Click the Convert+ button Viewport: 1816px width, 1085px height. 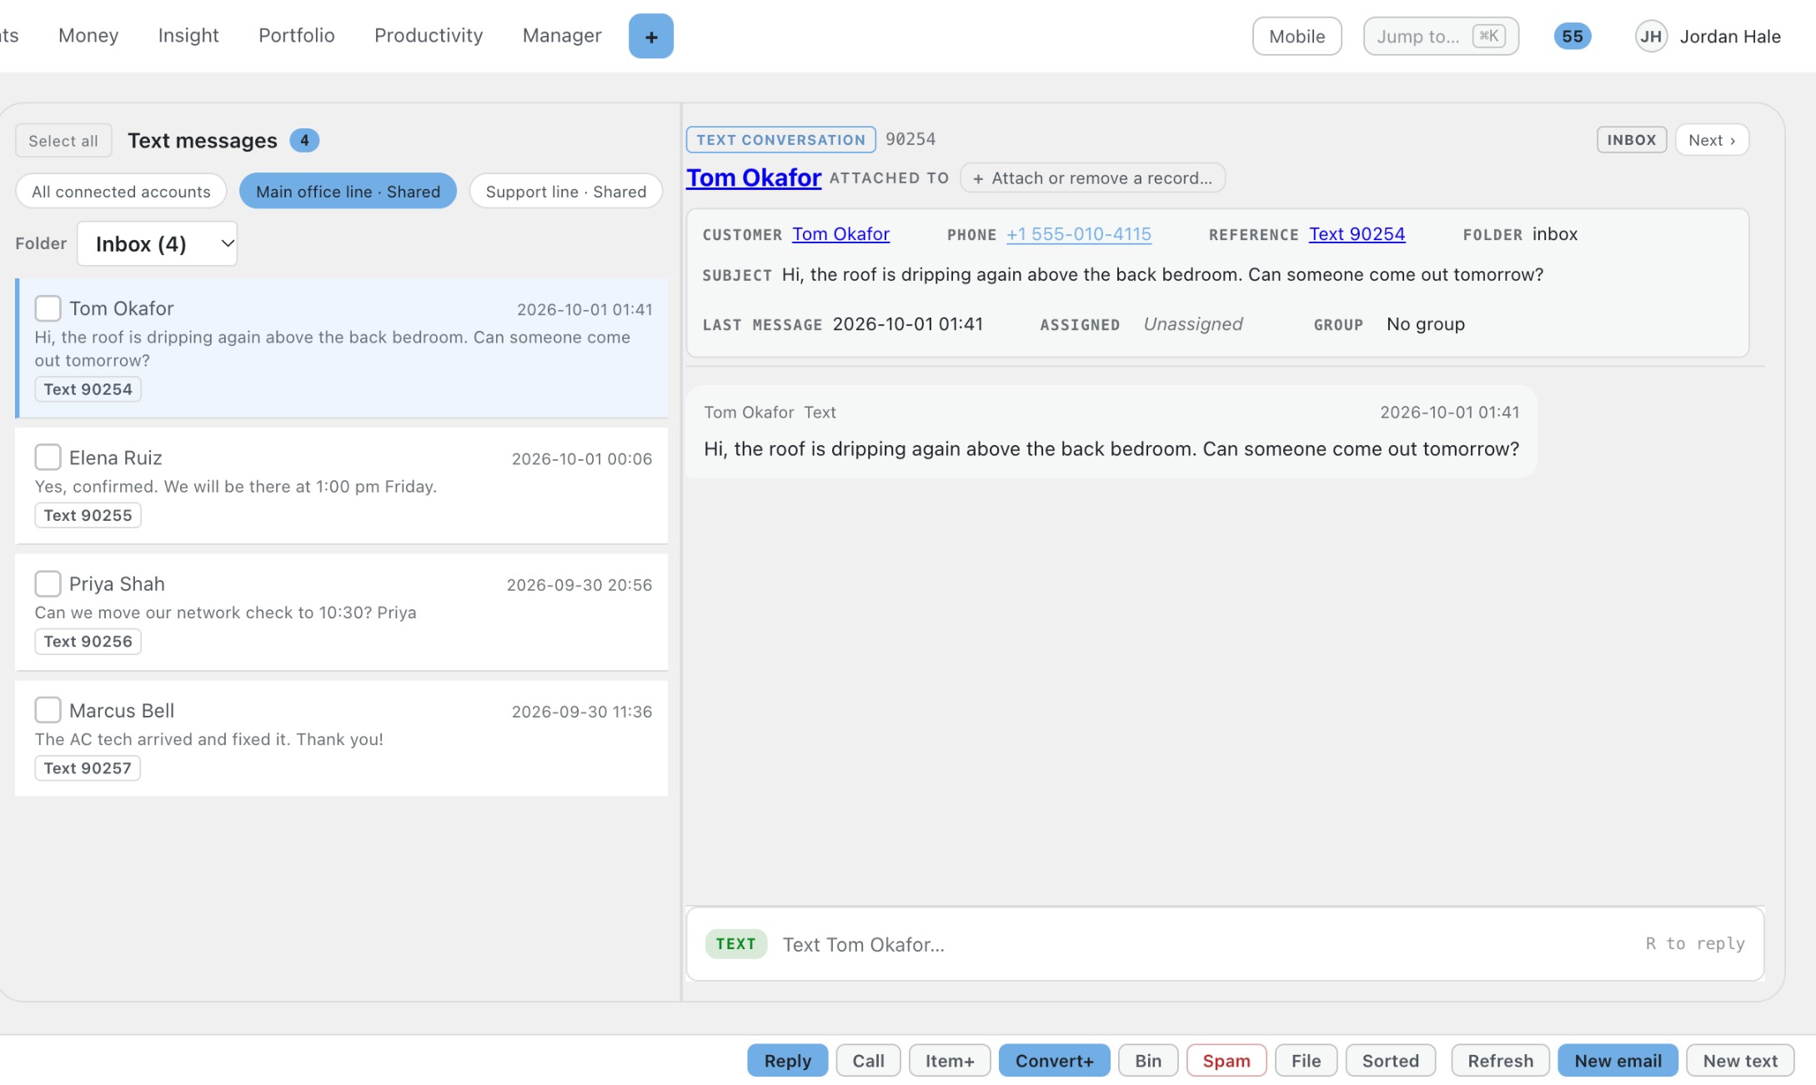[1054, 1060]
